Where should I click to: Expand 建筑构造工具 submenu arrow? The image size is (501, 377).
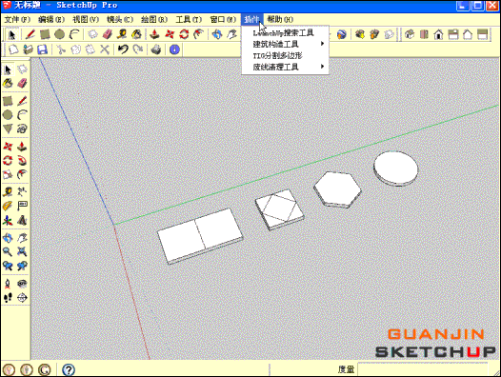coord(322,44)
